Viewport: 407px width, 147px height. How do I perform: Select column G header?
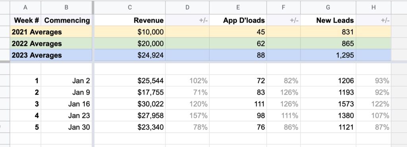[x=328, y=8]
